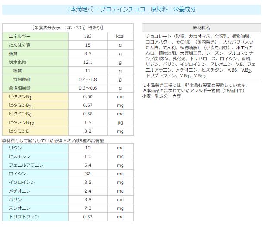Select the ビタミンE label cell
This screenshot has height=227, width=264.
[x=18, y=131]
